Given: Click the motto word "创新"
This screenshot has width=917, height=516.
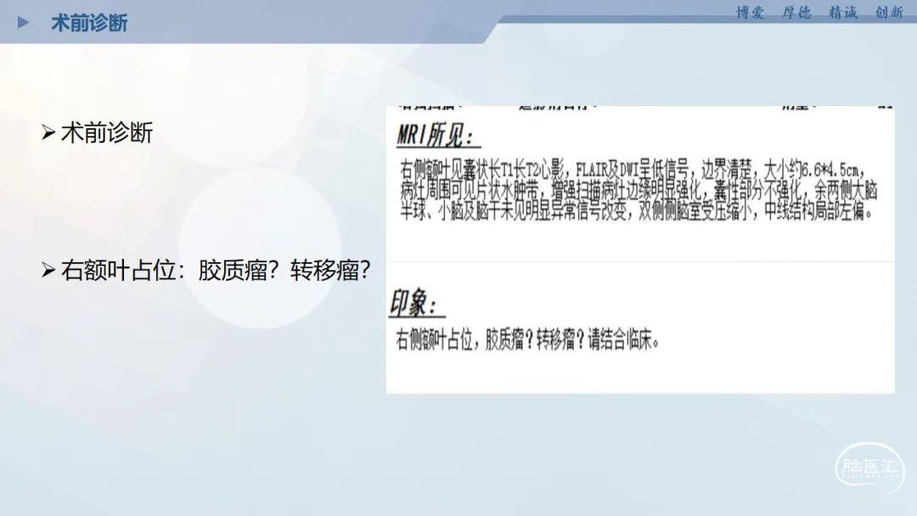Looking at the screenshot, I should point(889,12).
